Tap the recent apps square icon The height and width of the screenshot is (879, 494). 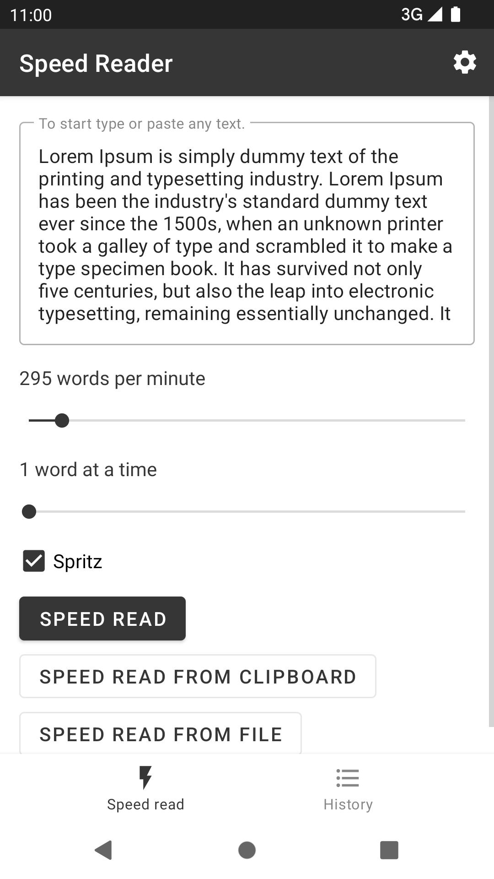pyautogui.click(x=389, y=850)
